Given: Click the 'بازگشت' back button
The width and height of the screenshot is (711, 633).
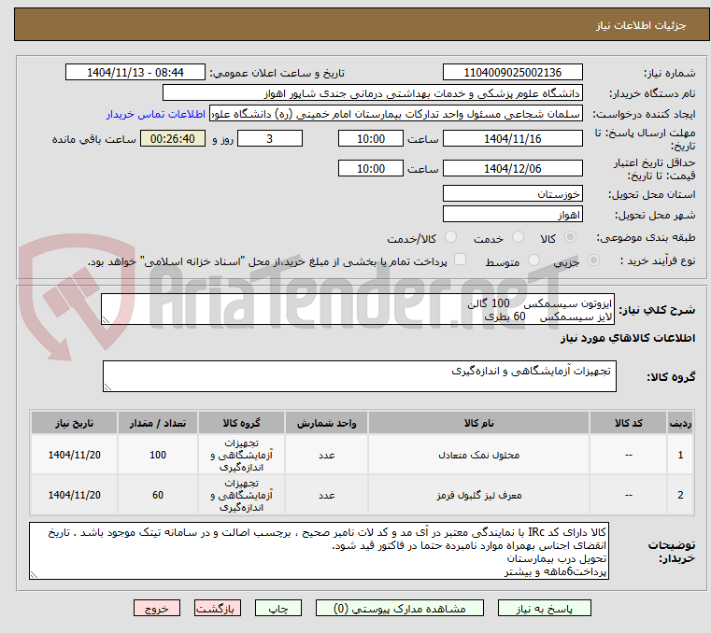Looking at the screenshot, I should click(x=218, y=609).
